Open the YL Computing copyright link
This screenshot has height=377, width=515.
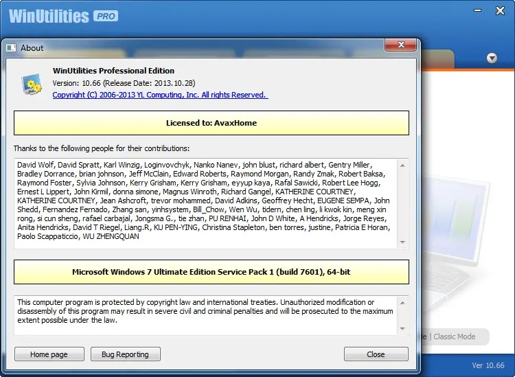click(x=160, y=95)
